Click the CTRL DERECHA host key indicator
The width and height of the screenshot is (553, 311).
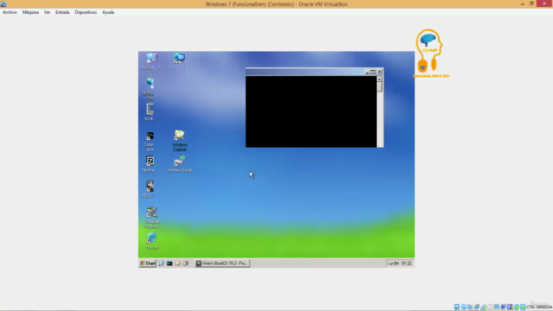[539, 308]
